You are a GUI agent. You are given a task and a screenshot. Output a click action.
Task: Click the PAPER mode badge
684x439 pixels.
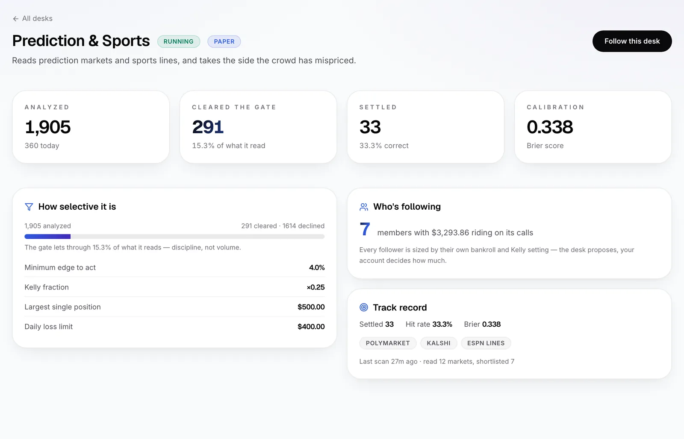click(x=224, y=41)
